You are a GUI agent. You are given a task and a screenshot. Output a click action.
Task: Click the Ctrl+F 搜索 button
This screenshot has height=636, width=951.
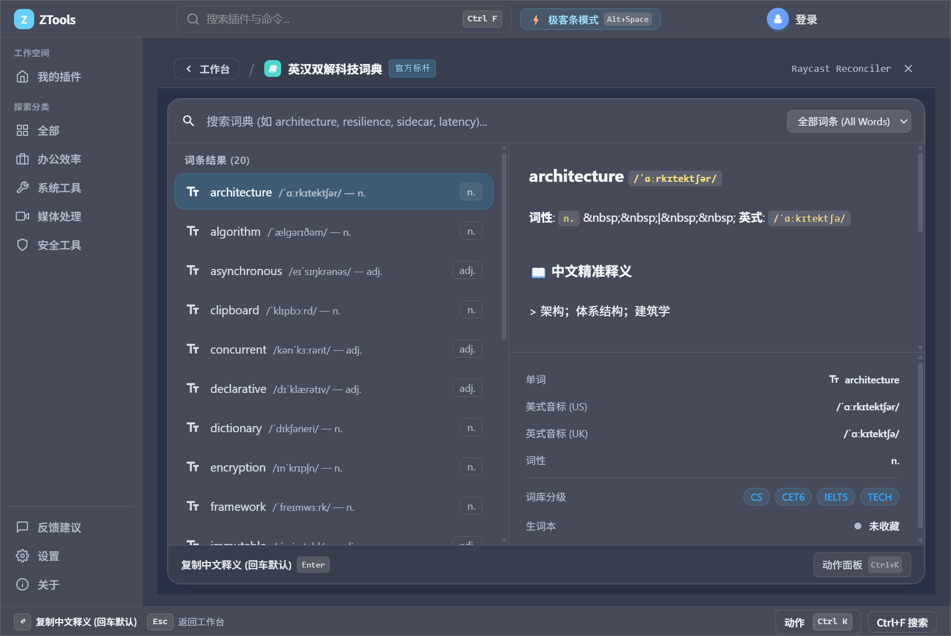902,623
